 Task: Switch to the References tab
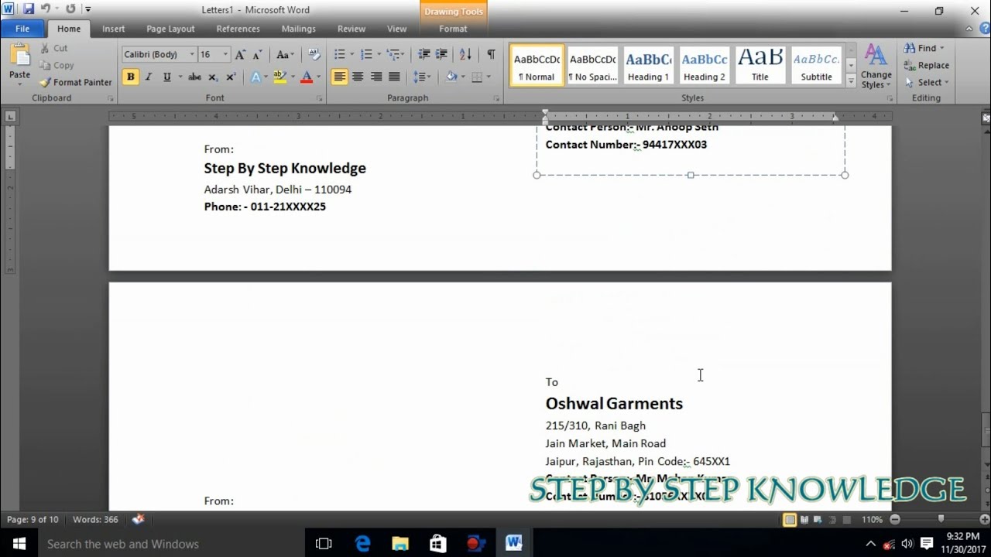click(238, 29)
